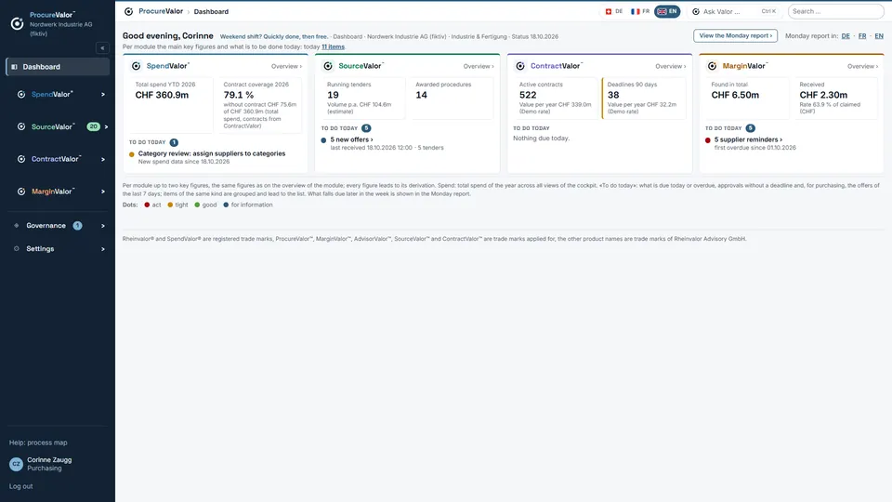Open ContractValor in sidebar menu
This screenshot has width=892, height=502.
pos(57,159)
